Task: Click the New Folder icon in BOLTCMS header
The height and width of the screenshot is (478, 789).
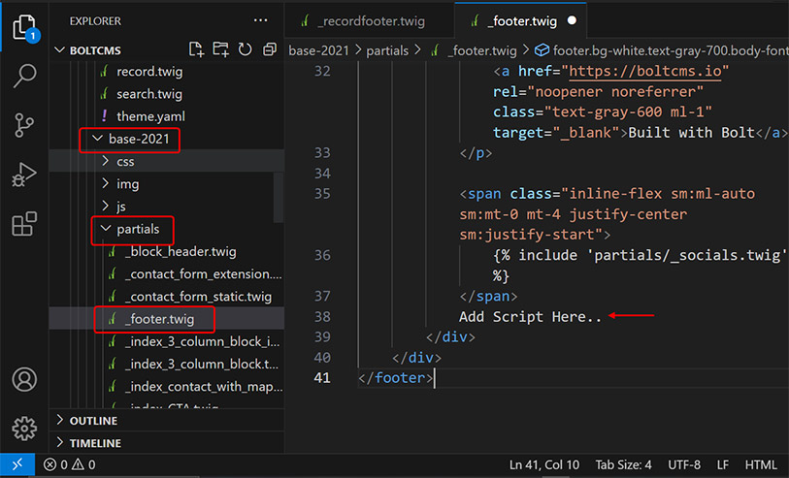Action: [x=220, y=49]
